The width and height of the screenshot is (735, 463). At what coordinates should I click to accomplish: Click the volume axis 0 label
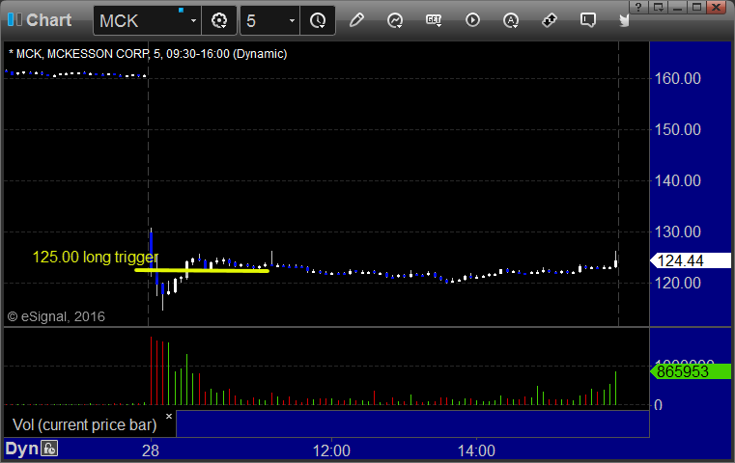658,405
